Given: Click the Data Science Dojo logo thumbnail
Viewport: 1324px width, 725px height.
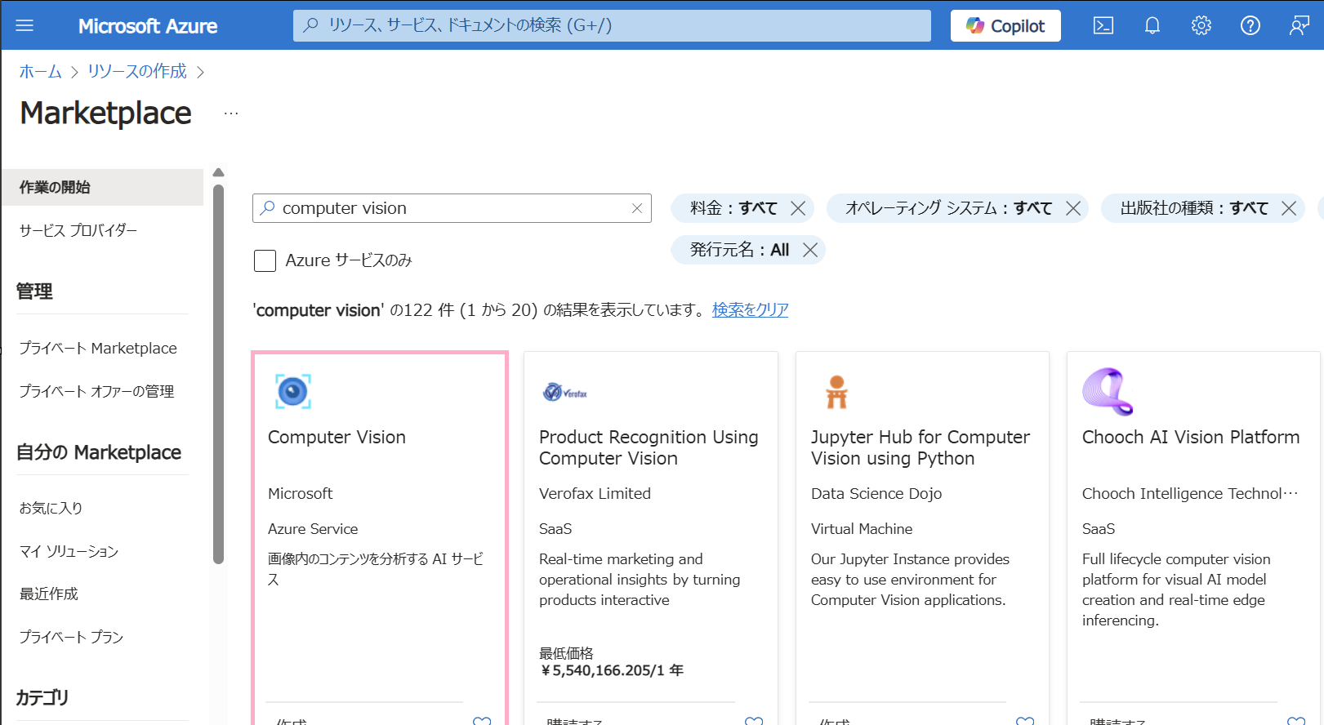Looking at the screenshot, I should click(836, 392).
